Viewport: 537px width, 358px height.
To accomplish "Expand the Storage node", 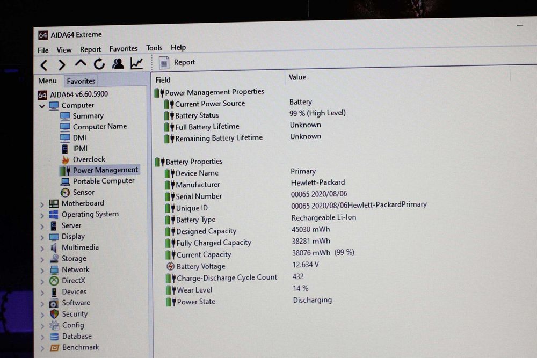I will 42,260.
